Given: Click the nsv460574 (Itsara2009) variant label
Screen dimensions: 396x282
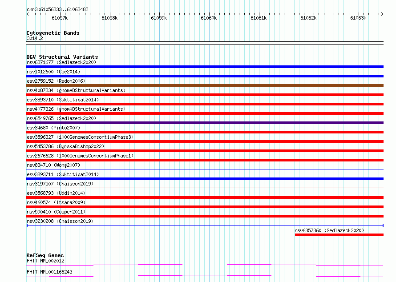Looking at the screenshot, I should [56, 202].
